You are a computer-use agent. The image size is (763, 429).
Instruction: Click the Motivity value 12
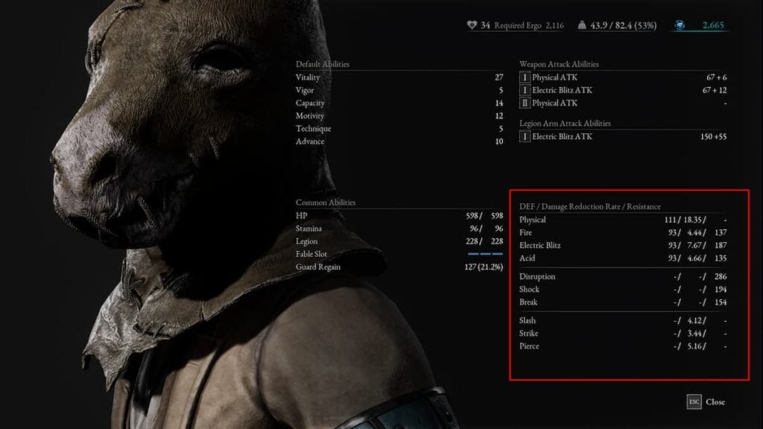pos(498,115)
